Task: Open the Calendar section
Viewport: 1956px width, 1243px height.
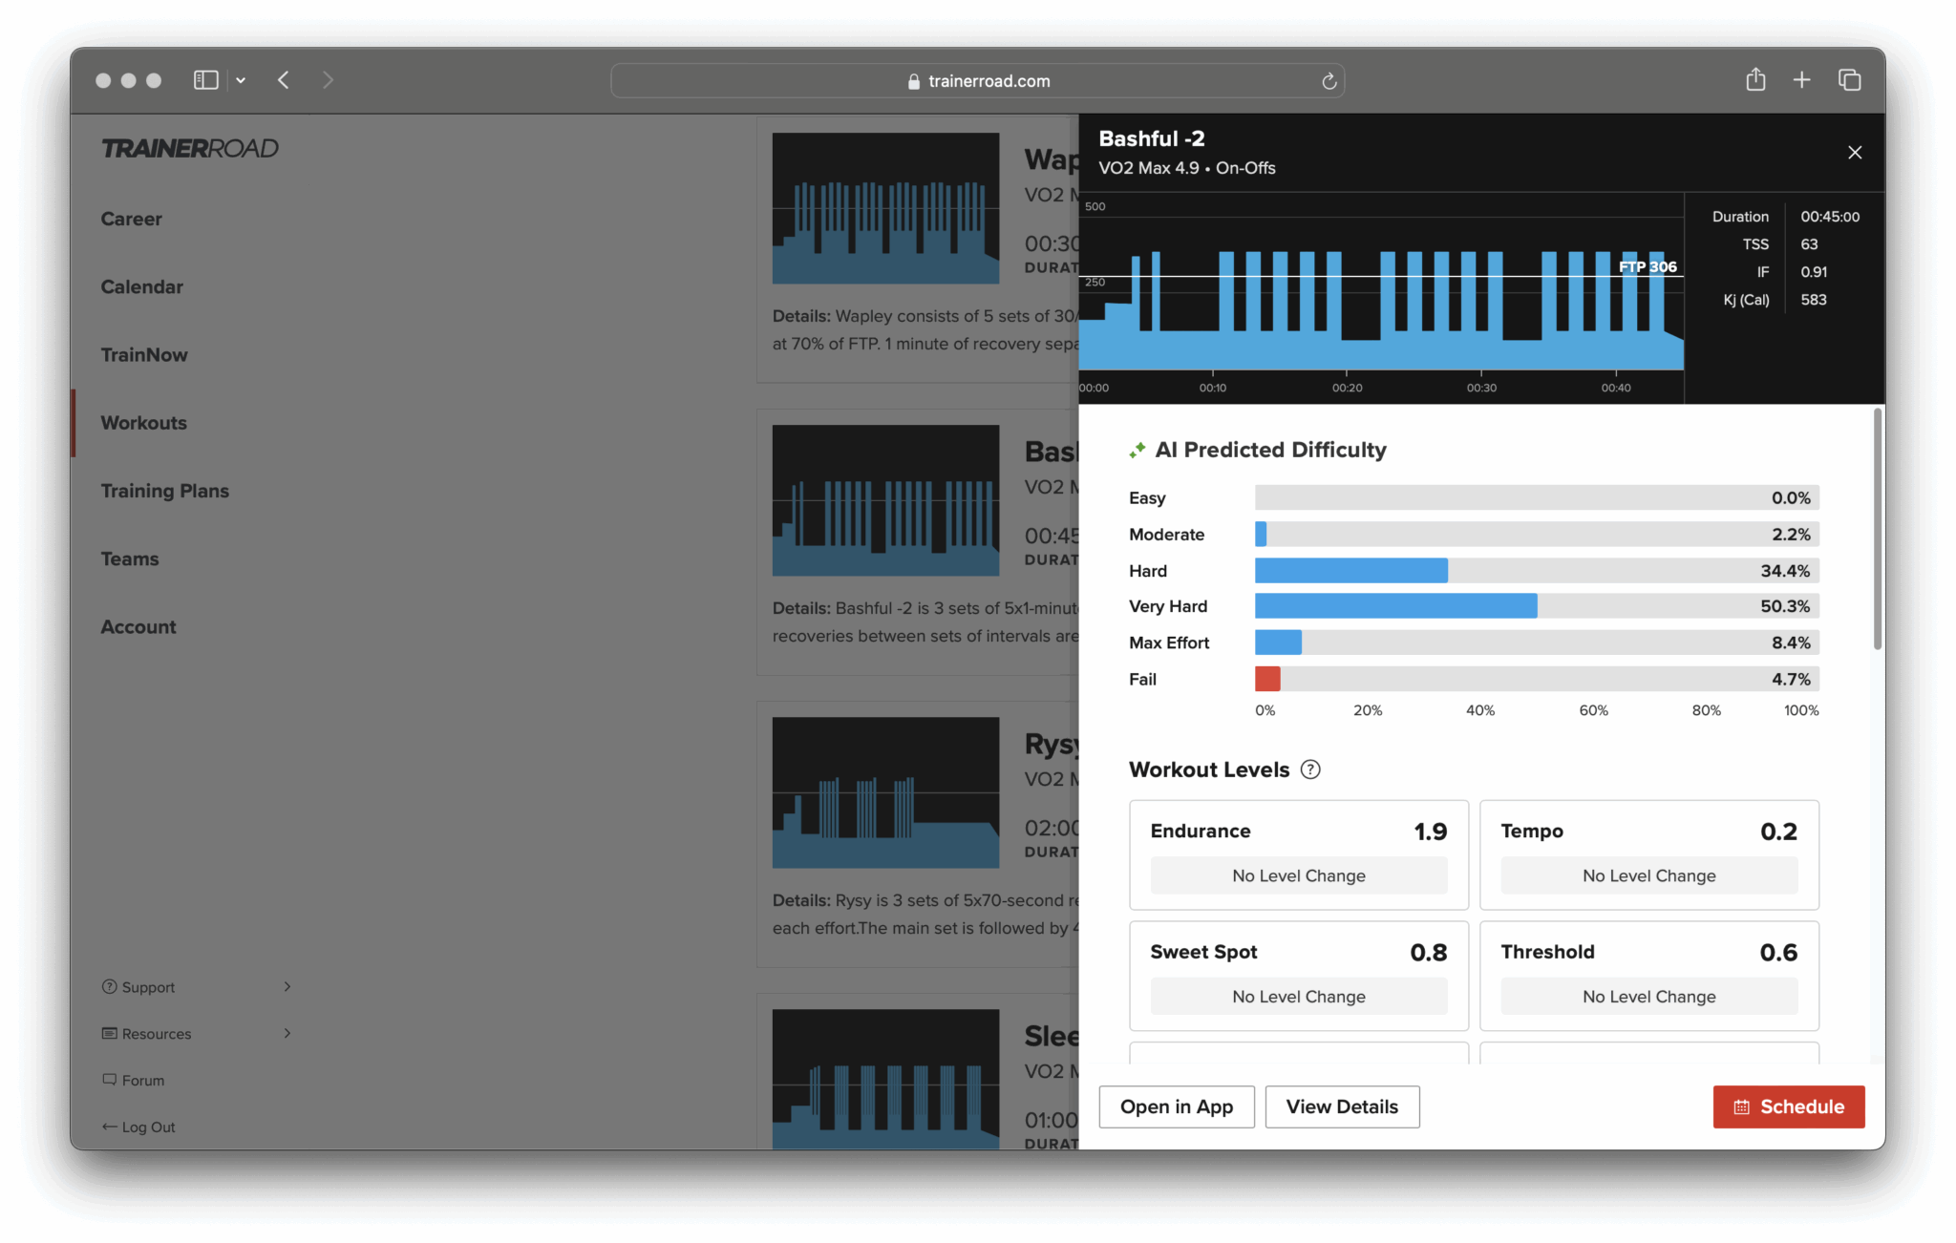Action: [x=141, y=286]
